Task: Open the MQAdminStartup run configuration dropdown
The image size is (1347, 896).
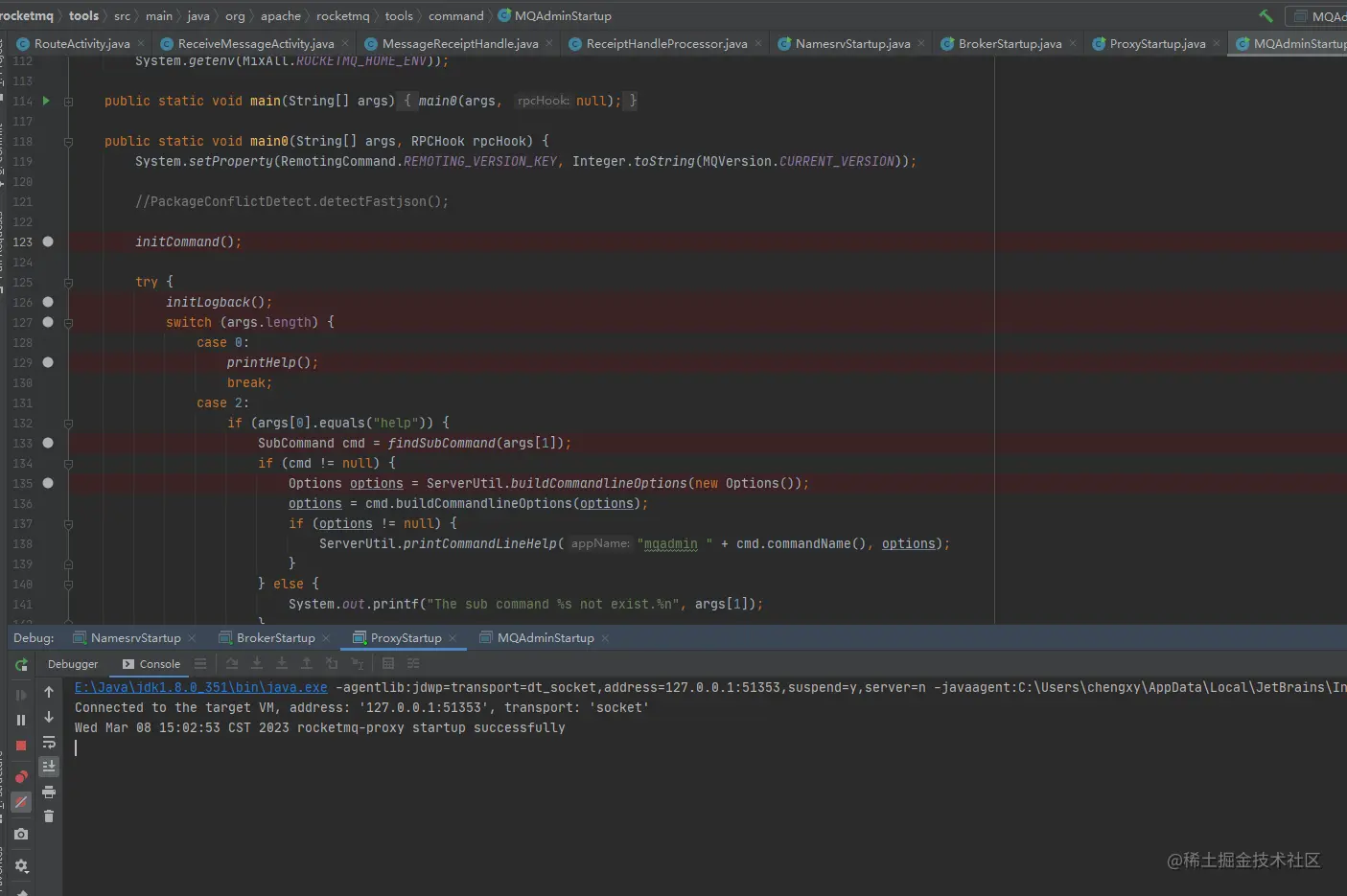Action: pos(1317,15)
